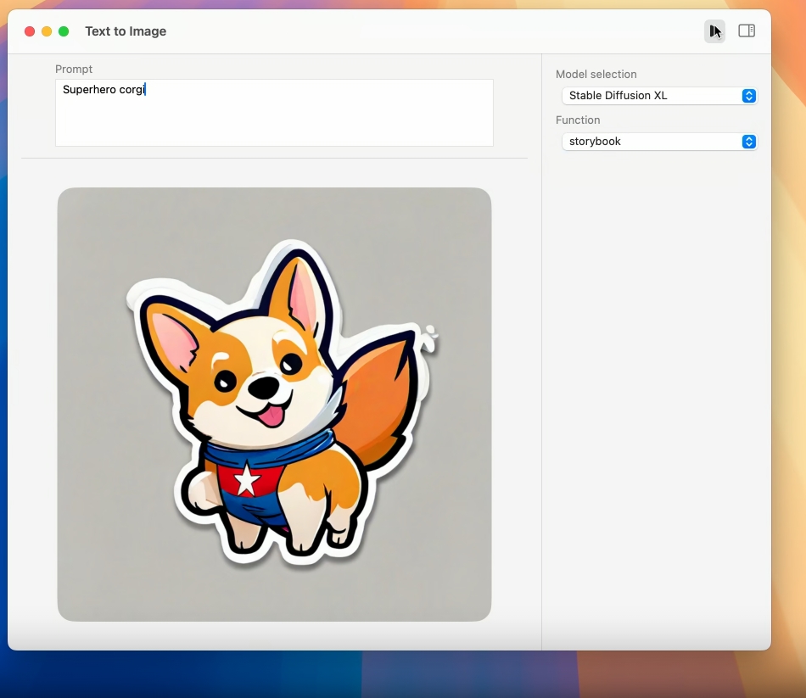Select the generated corgi sticker image
The width and height of the screenshot is (806, 698).
[274, 404]
